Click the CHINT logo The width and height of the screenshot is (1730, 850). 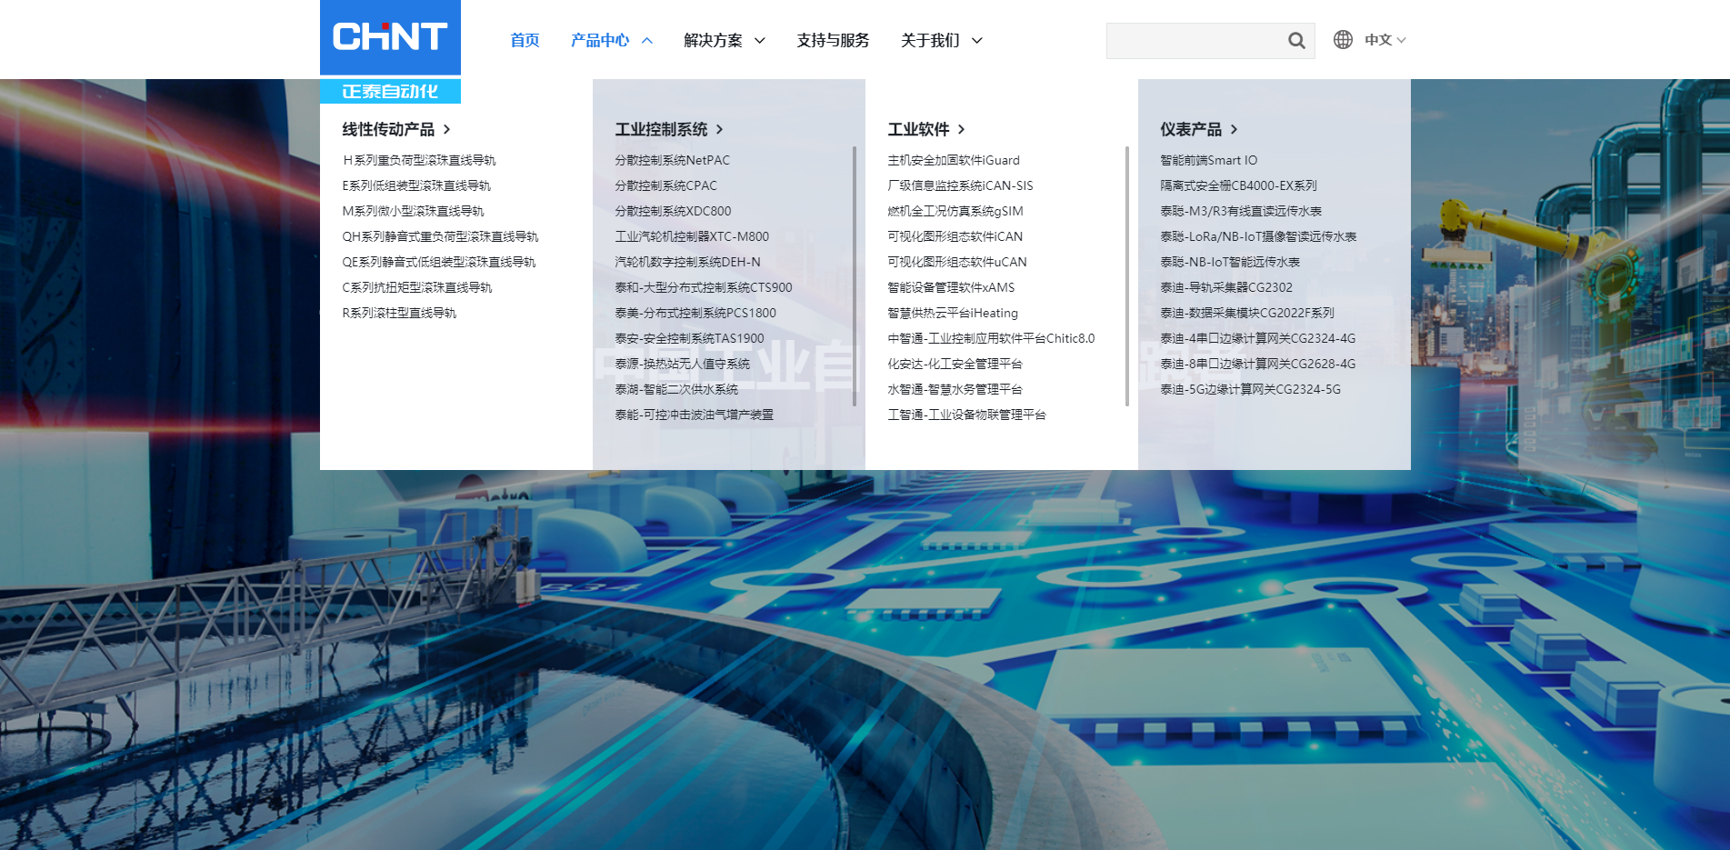tap(390, 37)
